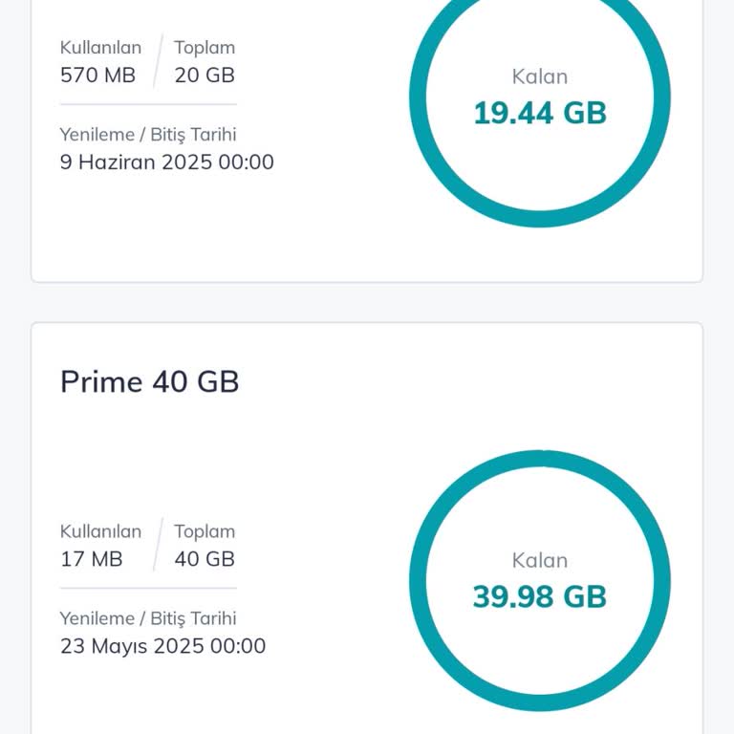Viewport: 734px width, 734px height.
Task: Tap the 20 GB total below first Toplam
Action: (x=205, y=75)
